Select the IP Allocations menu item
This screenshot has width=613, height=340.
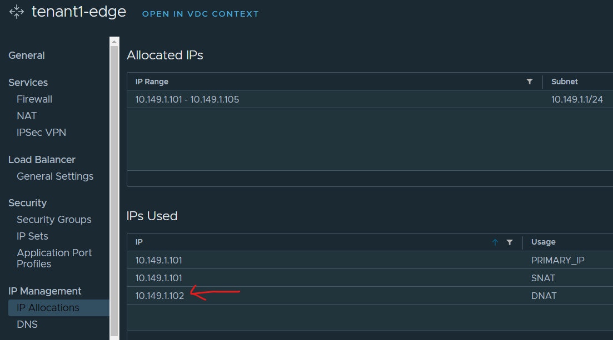click(x=48, y=308)
